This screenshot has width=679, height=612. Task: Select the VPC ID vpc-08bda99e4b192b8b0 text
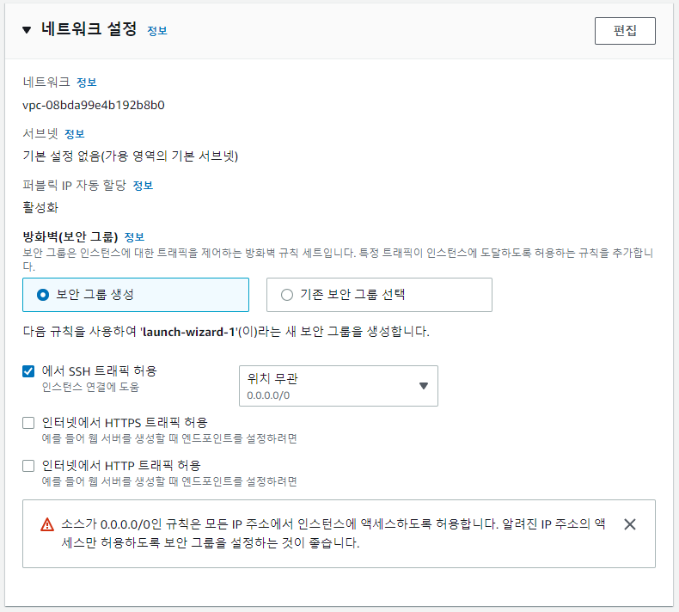coord(94,105)
